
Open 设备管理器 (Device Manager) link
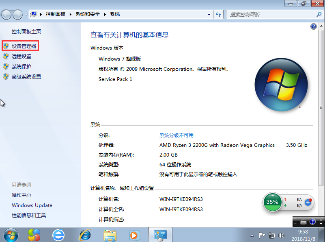(24, 46)
